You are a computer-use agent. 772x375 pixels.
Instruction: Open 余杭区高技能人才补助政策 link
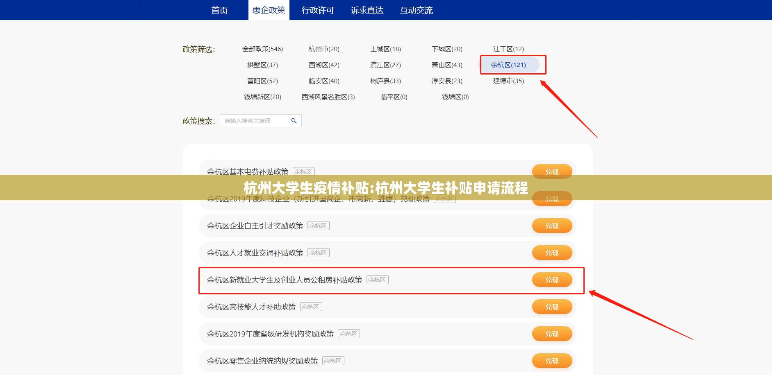[251, 307]
